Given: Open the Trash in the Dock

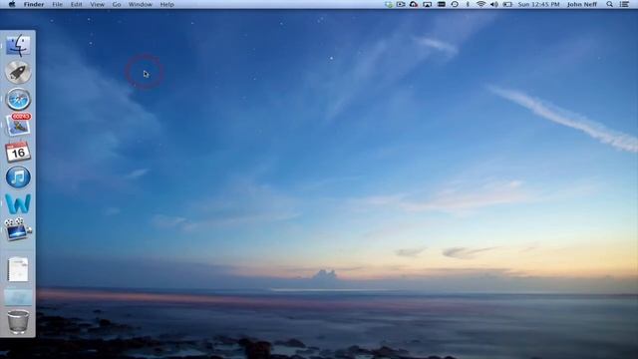Looking at the screenshot, I should tap(18, 322).
